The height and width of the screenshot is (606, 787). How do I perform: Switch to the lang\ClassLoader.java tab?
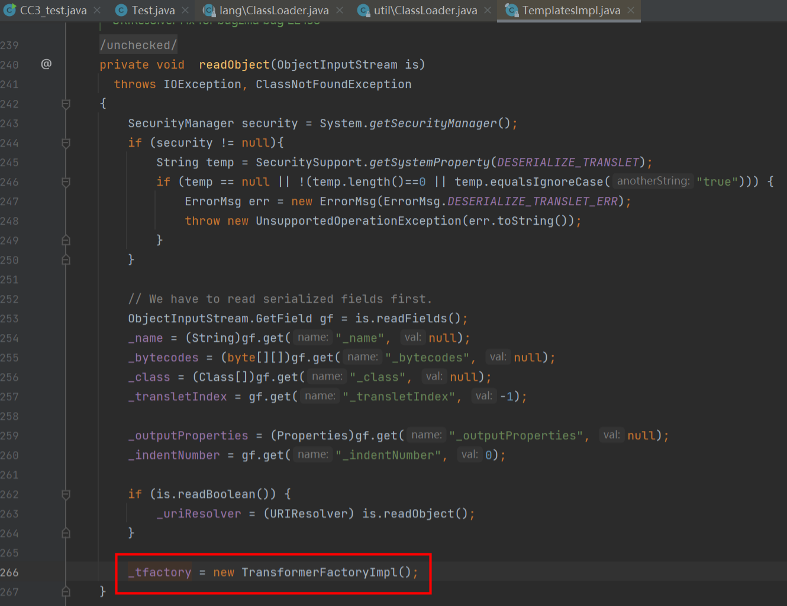274,10
